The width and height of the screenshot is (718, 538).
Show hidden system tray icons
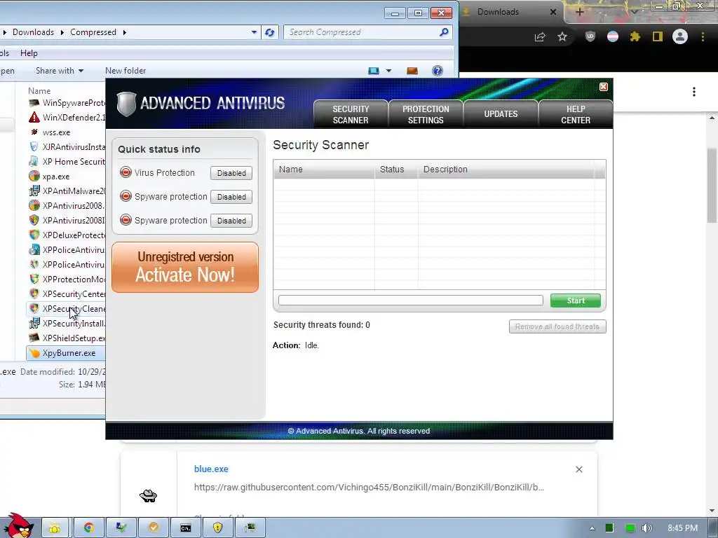click(x=592, y=528)
